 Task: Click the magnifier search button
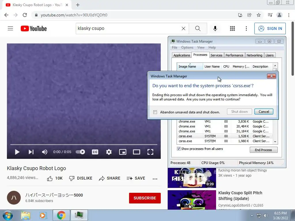point(198,28)
